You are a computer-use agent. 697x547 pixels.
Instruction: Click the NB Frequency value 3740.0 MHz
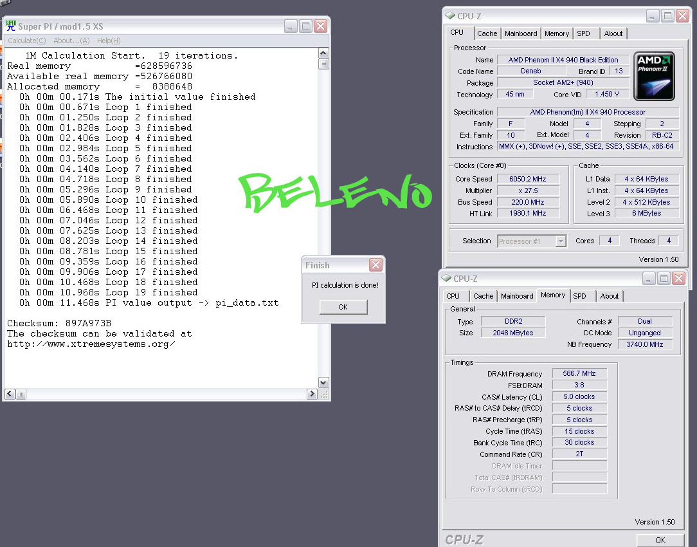click(x=644, y=344)
